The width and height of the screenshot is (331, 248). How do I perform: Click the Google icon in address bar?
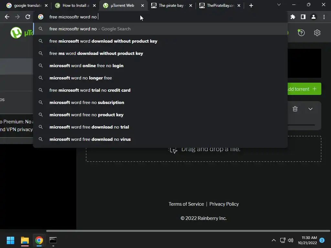(41, 17)
